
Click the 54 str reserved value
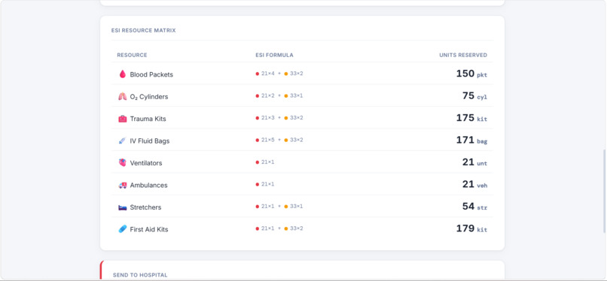(474, 207)
